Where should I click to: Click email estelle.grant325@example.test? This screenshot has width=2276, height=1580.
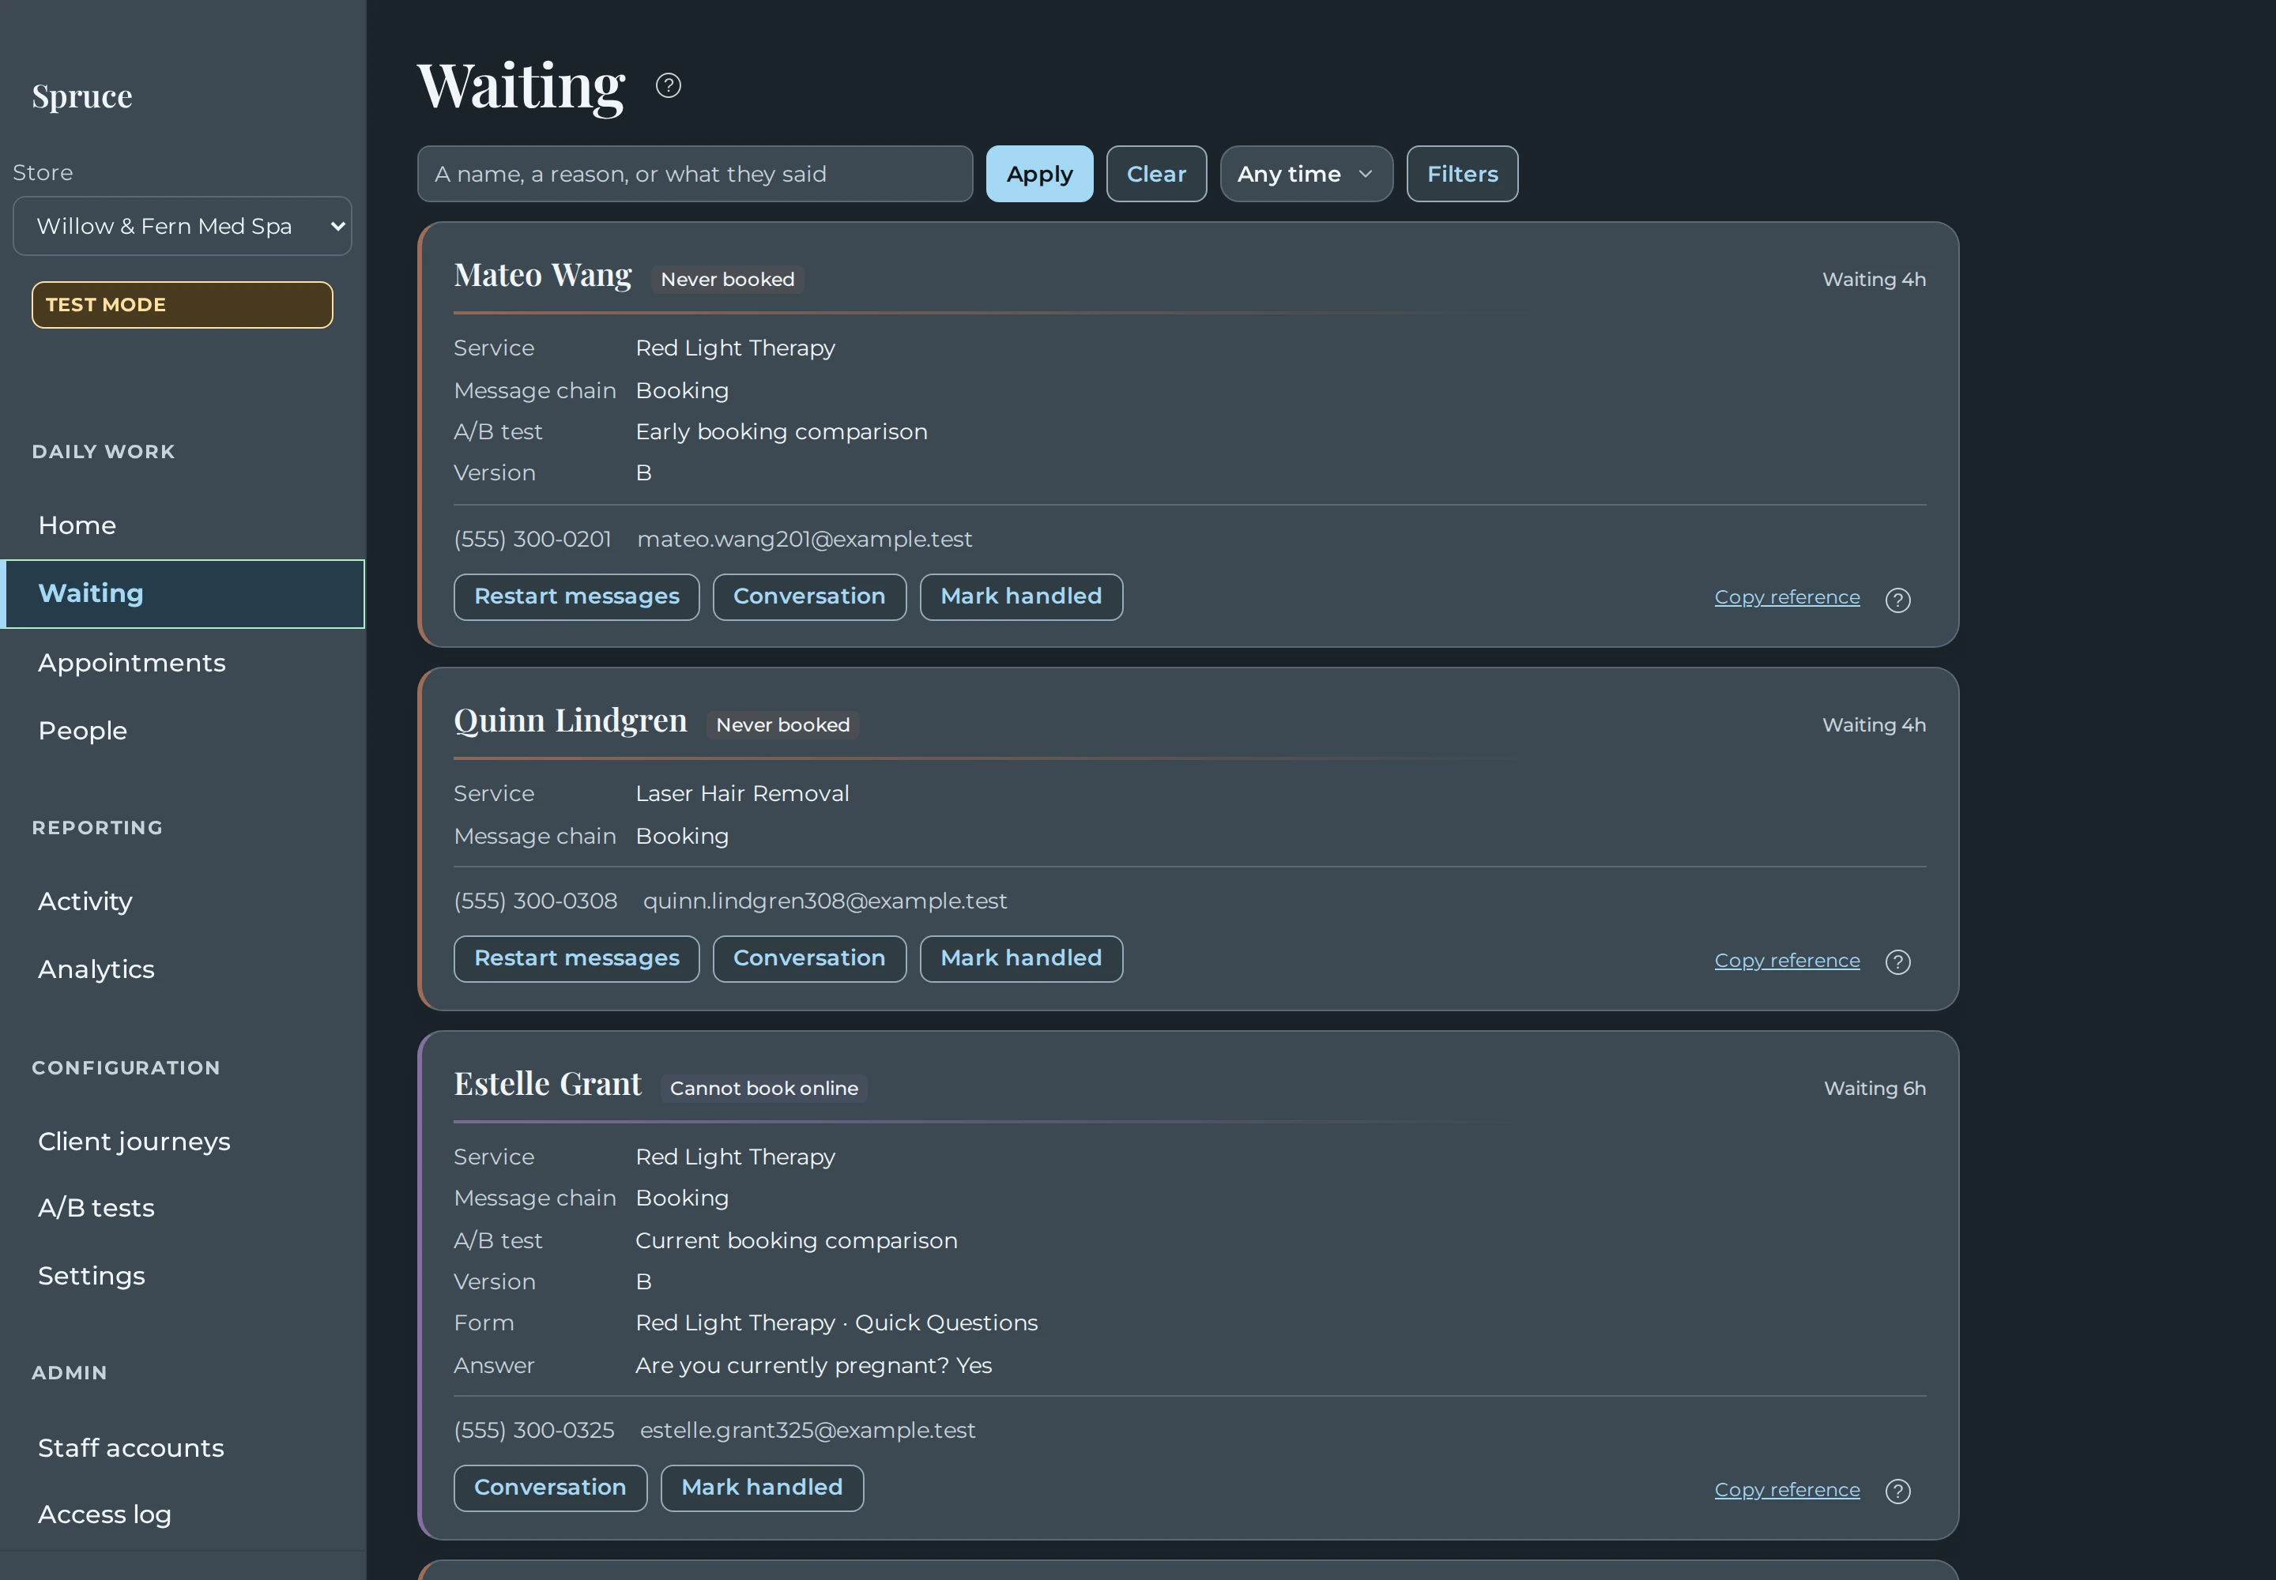[807, 1431]
